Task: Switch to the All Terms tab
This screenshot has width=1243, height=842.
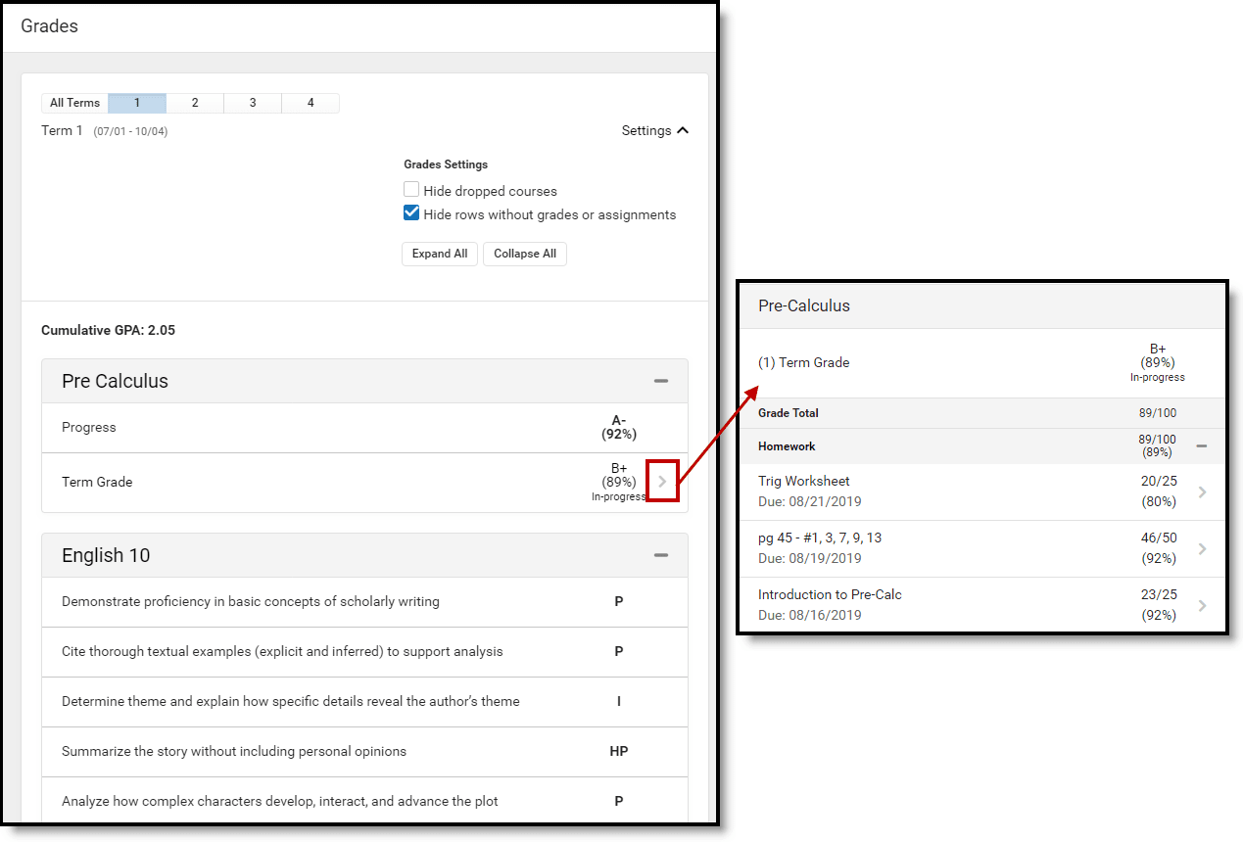Action: point(73,102)
